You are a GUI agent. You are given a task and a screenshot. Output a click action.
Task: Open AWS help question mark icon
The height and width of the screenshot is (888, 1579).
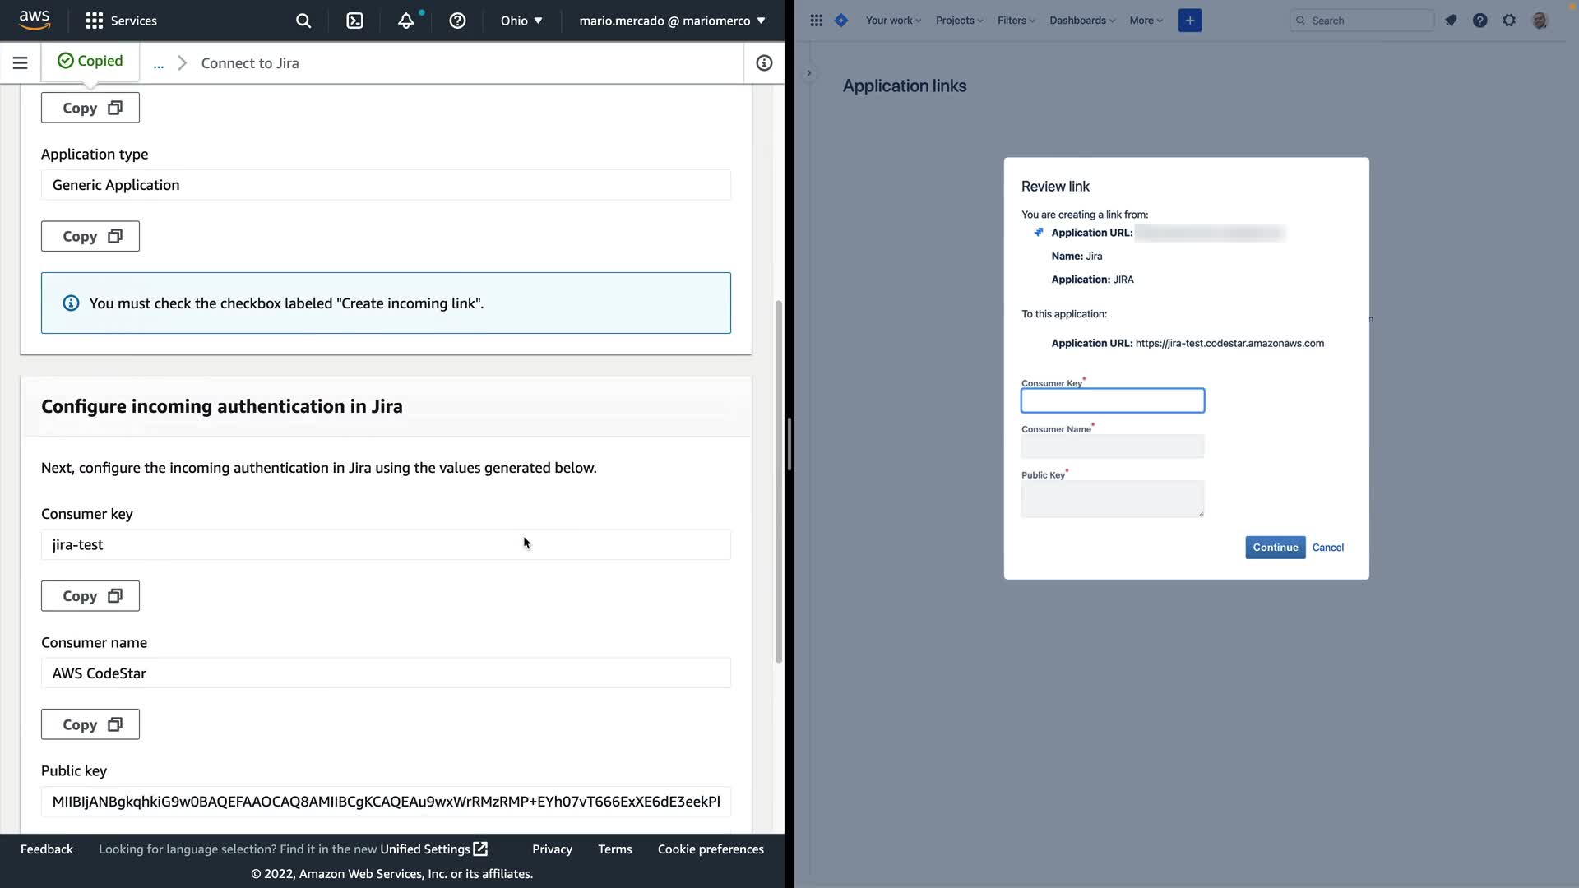pyautogui.click(x=457, y=21)
